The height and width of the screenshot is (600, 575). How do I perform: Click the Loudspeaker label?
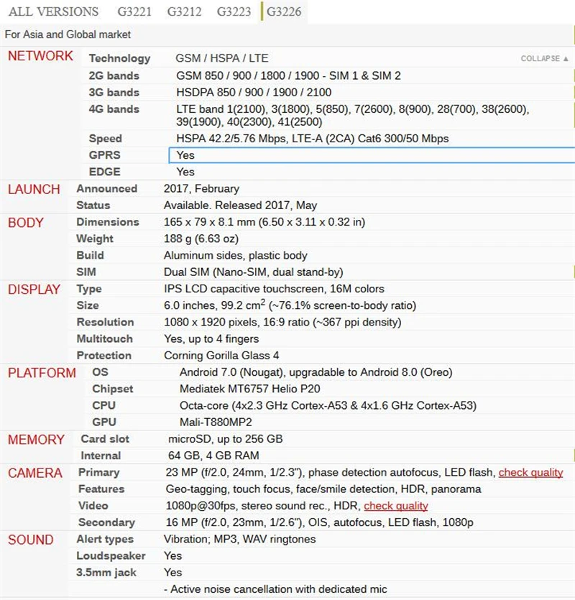pos(111,556)
